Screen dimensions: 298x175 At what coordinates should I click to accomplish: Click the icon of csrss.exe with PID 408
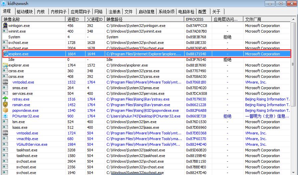(5, 77)
